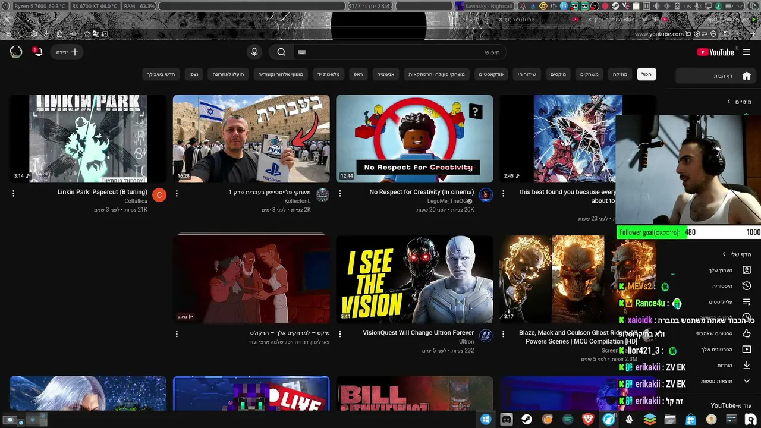Image resolution: width=761 pixels, height=428 pixels.
Task: Open the Discord taskbar icon
Action: point(507,420)
